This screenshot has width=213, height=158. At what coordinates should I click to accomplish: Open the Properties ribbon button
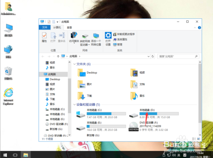(44, 37)
